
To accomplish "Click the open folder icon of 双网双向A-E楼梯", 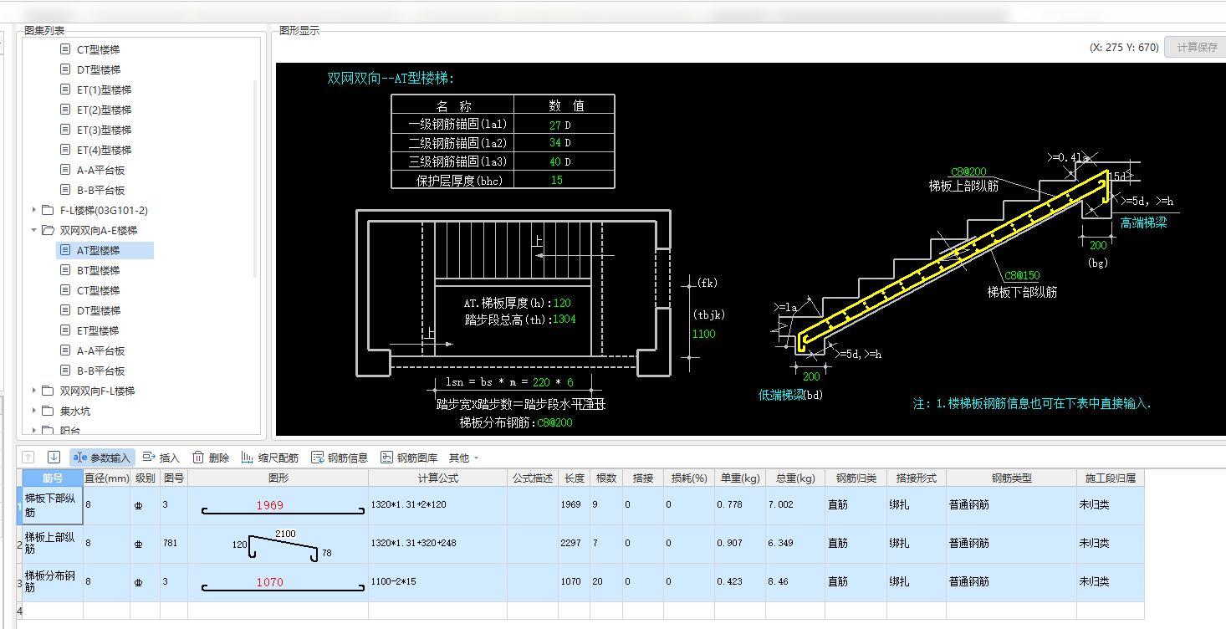I will pyautogui.click(x=49, y=230).
